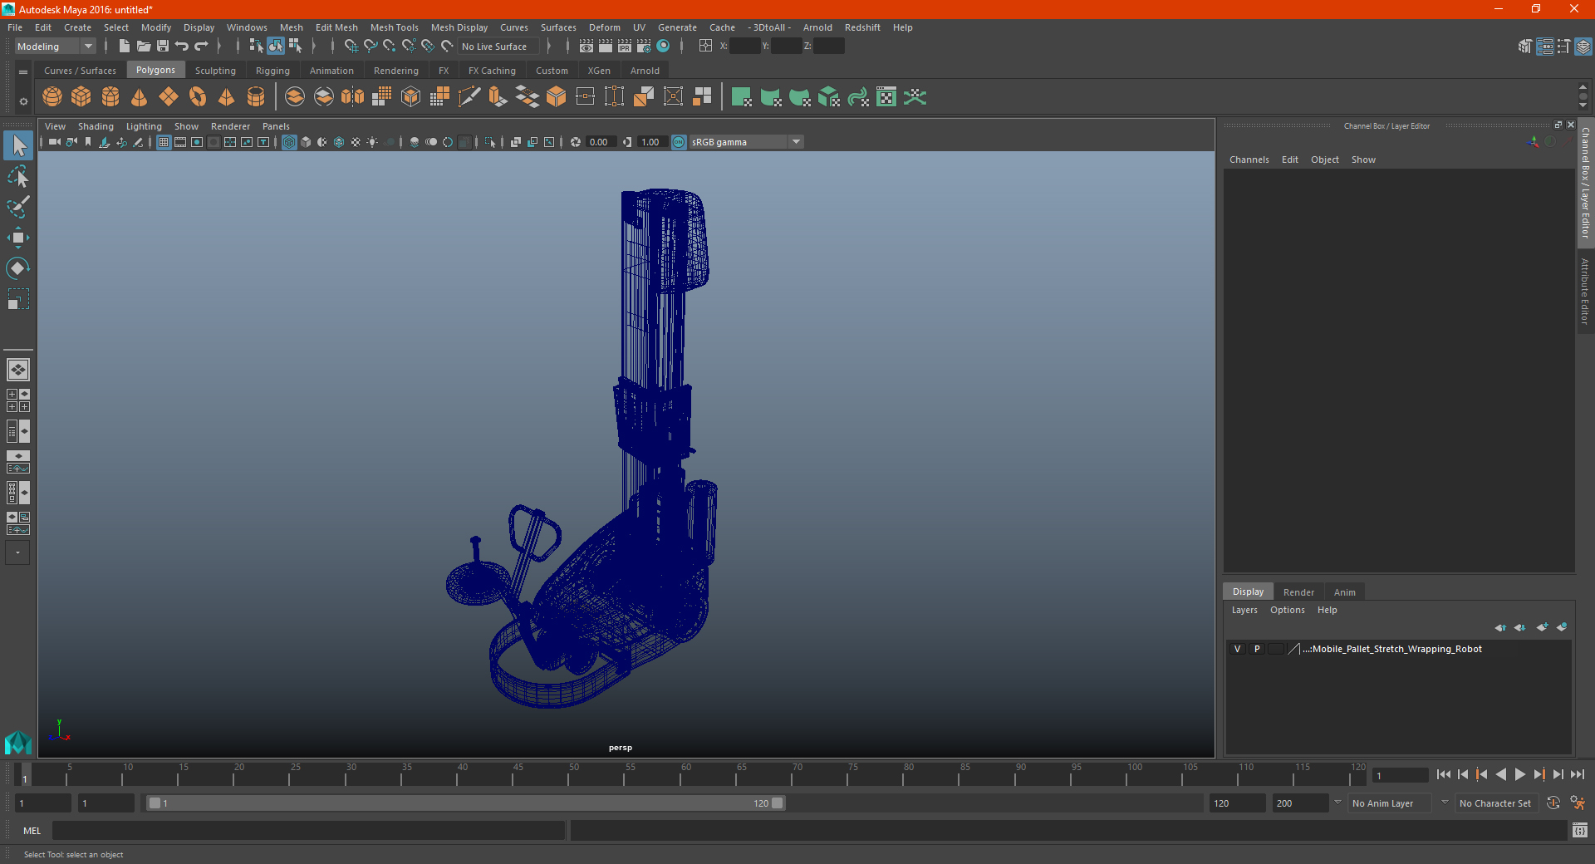Click the MEL script language label
The height and width of the screenshot is (864, 1595).
pos(32,831)
